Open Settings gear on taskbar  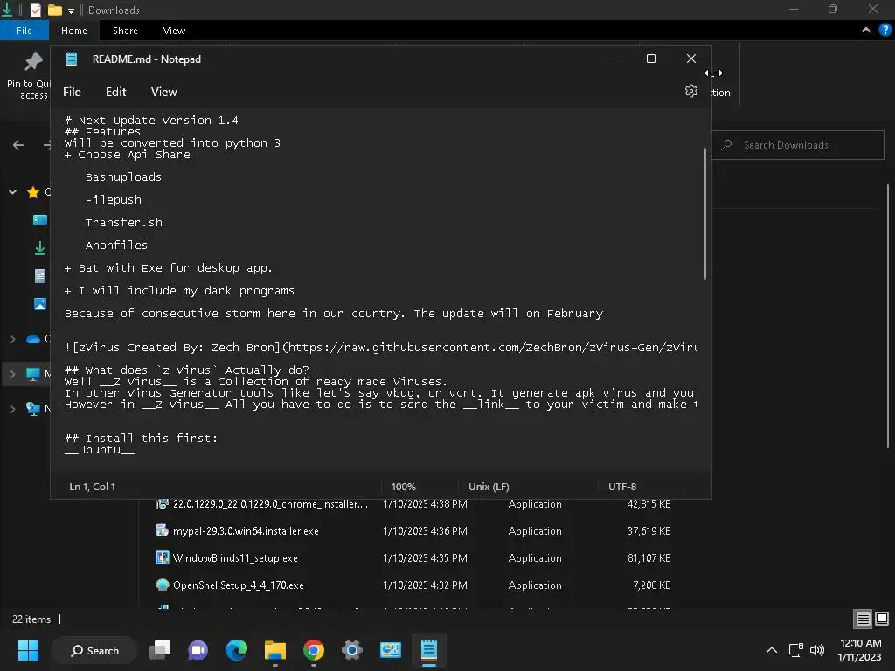pyautogui.click(x=351, y=650)
